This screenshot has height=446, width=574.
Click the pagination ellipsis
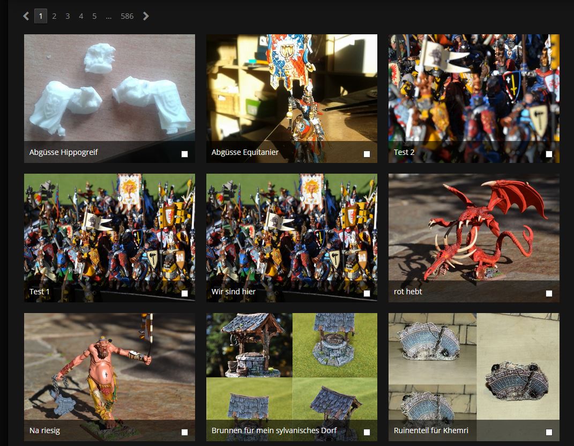pos(109,16)
